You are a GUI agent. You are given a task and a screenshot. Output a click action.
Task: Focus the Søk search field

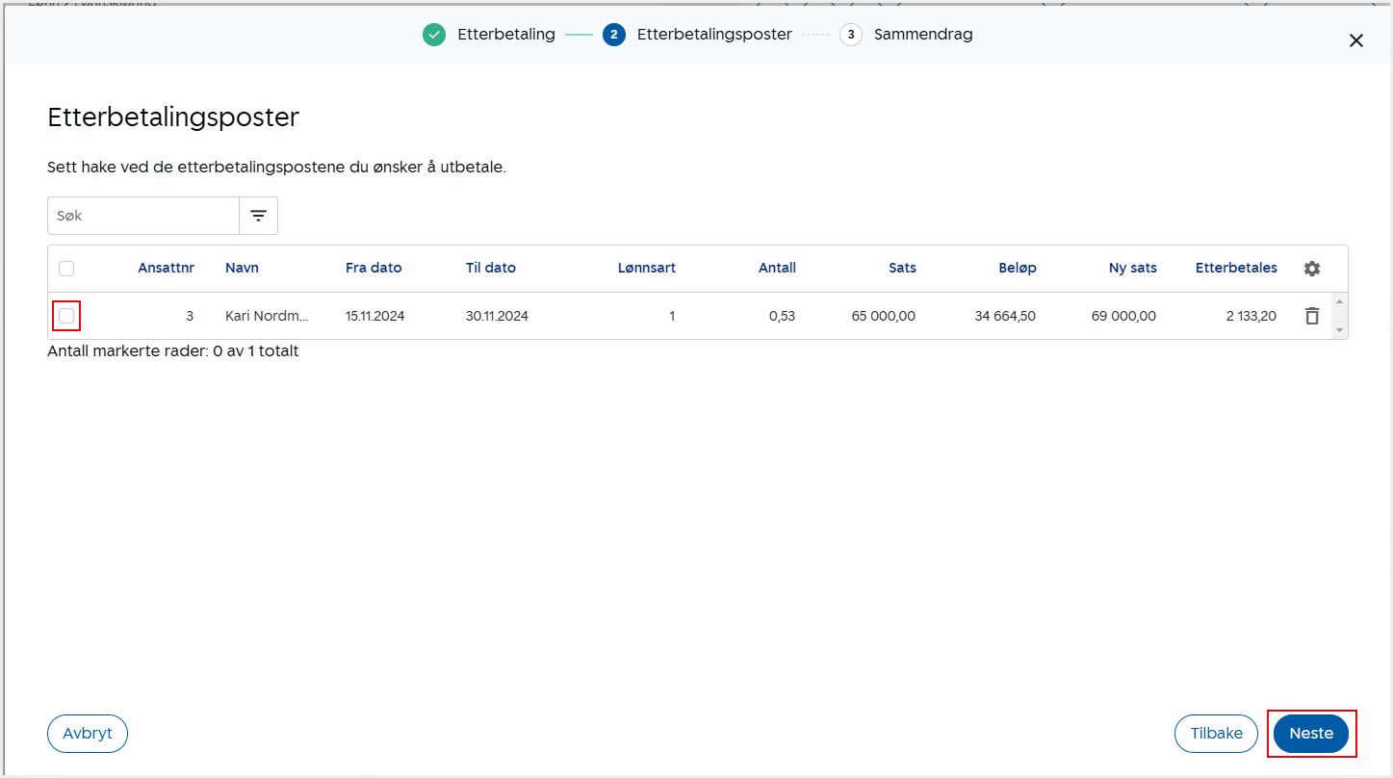pyautogui.click(x=143, y=216)
